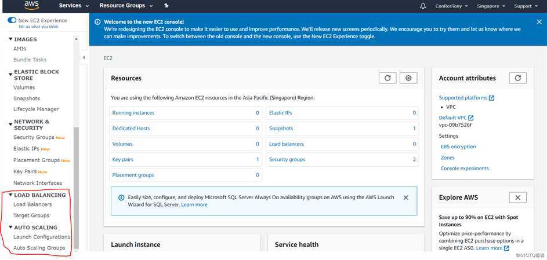Open Launch Configurations in the sidebar
547x260 pixels.
point(42,237)
